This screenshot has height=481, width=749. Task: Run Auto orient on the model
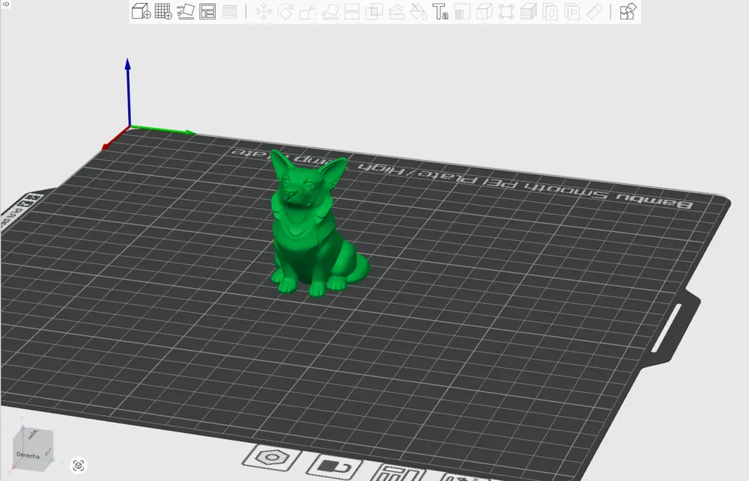[186, 11]
